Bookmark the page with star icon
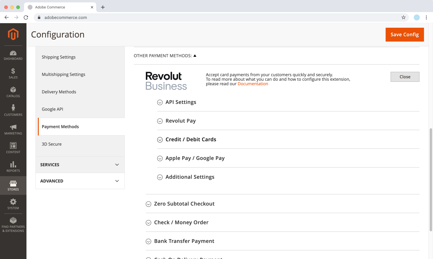433x259 pixels. click(x=404, y=17)
